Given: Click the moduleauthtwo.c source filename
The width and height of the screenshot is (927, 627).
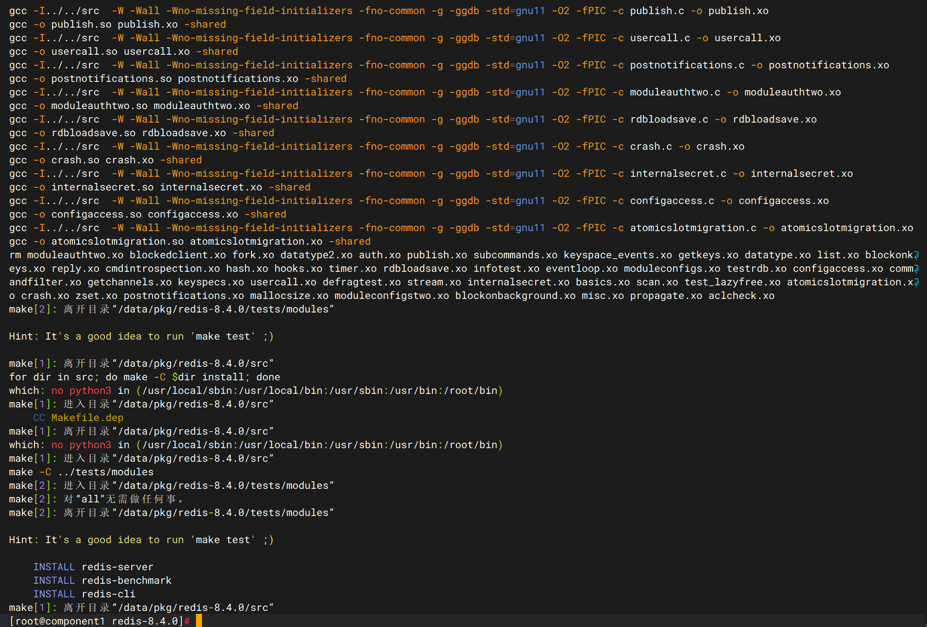Looking at the screenshot, I should pos(675,92).
